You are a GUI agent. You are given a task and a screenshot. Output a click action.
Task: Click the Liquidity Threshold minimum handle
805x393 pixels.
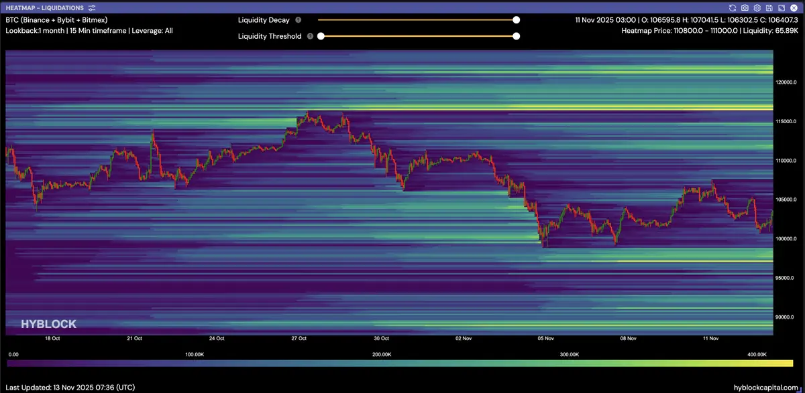pyautogui.click(x=321, y=36)
